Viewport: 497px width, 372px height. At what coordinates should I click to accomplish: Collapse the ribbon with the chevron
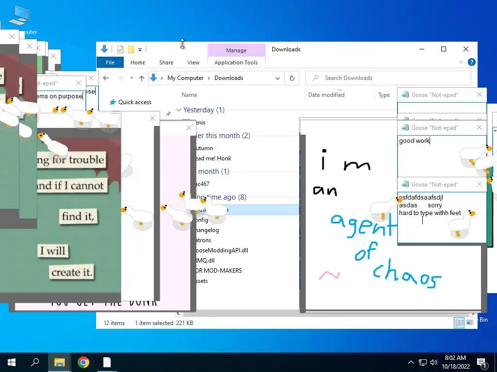coord(461,62)
